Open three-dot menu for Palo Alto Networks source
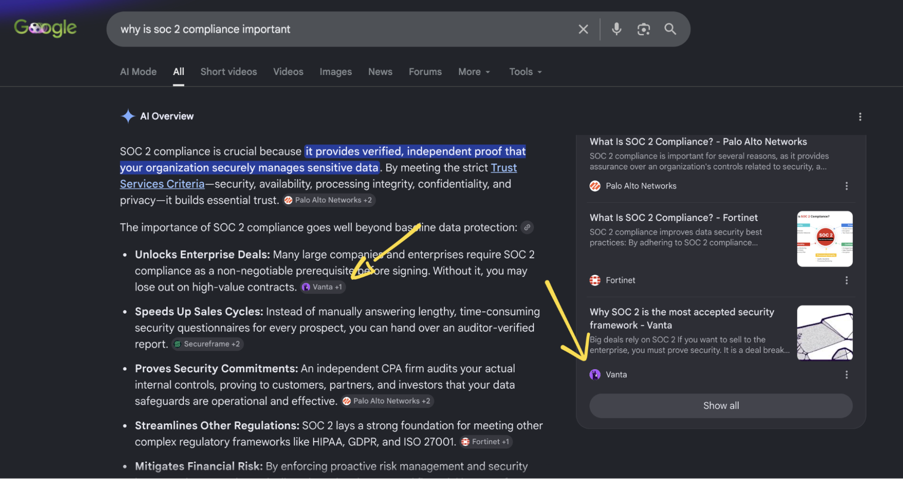This screenshot has width=903, height=479. tap(847, 186)
